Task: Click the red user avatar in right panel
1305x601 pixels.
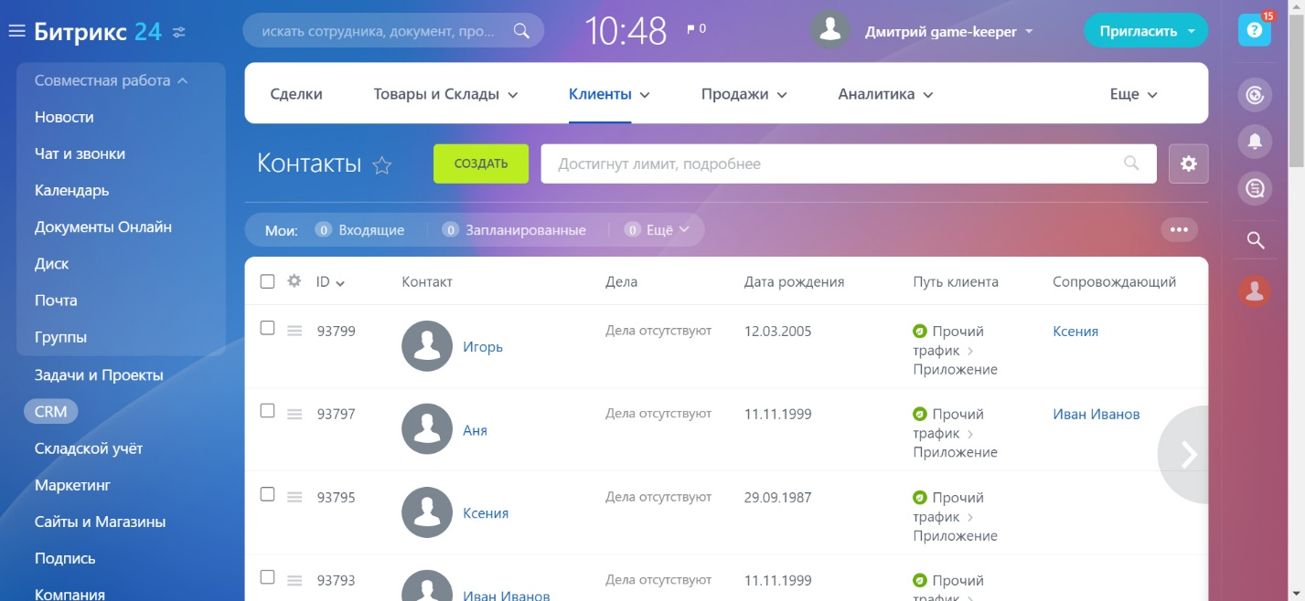Action: [1255, 291]
